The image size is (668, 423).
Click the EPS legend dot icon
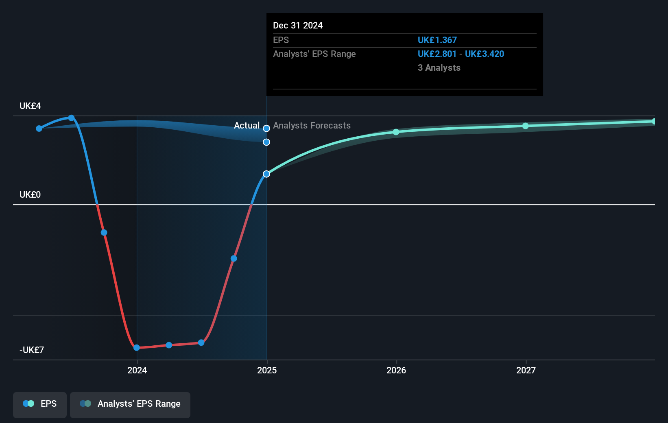tap(28, 403)
